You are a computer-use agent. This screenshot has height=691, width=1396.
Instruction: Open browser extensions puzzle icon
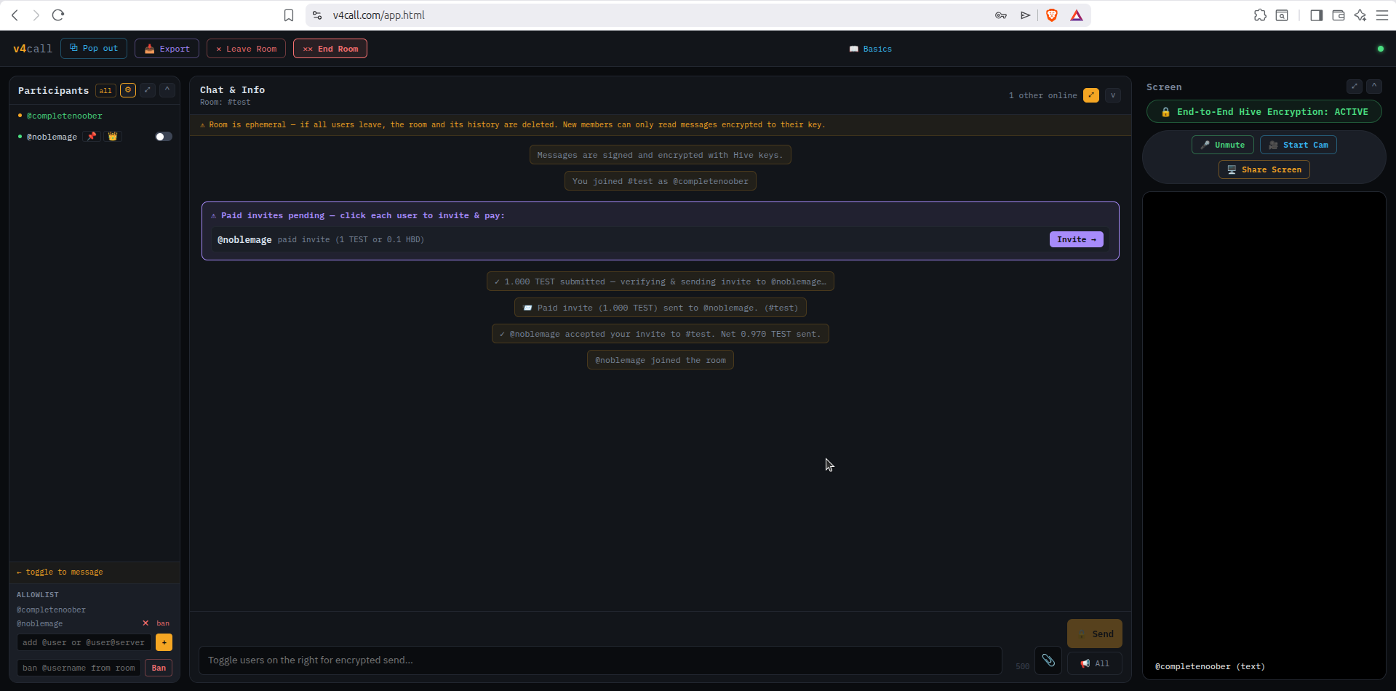[x=1260, y=15]
